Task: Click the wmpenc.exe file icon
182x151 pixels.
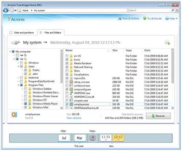Action: point(71,100)
